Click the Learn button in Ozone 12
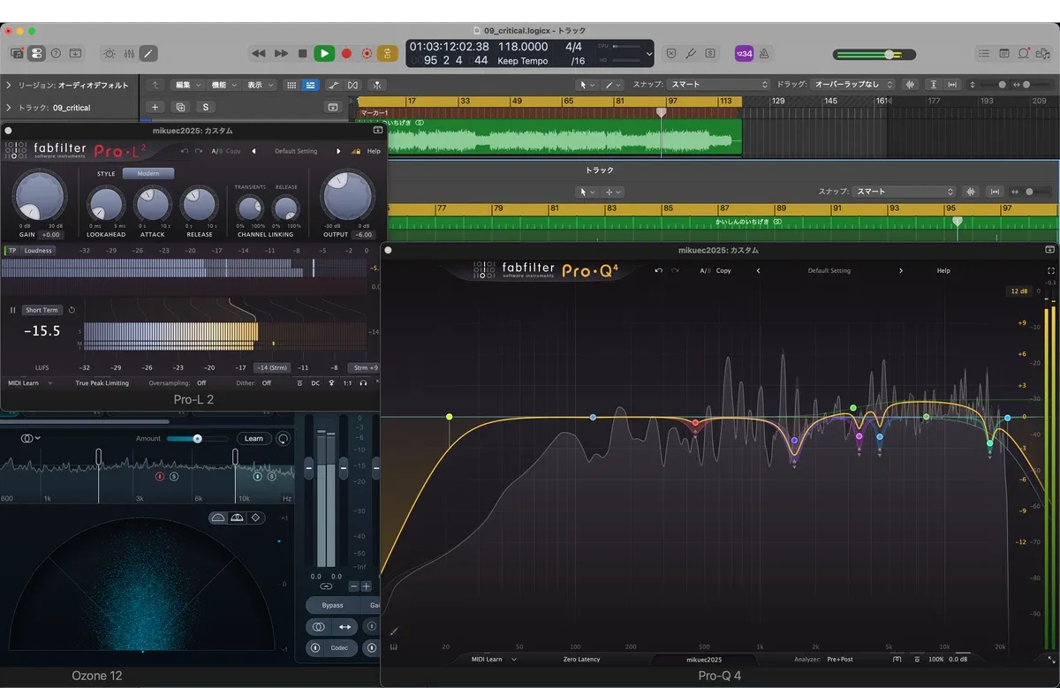This screenshot has height=688, width=1060. pos(254,439)
